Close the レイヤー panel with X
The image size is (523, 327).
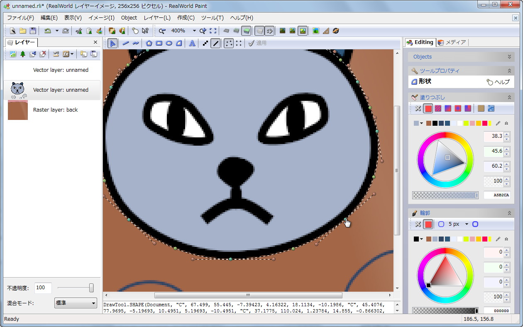[95, 42]
